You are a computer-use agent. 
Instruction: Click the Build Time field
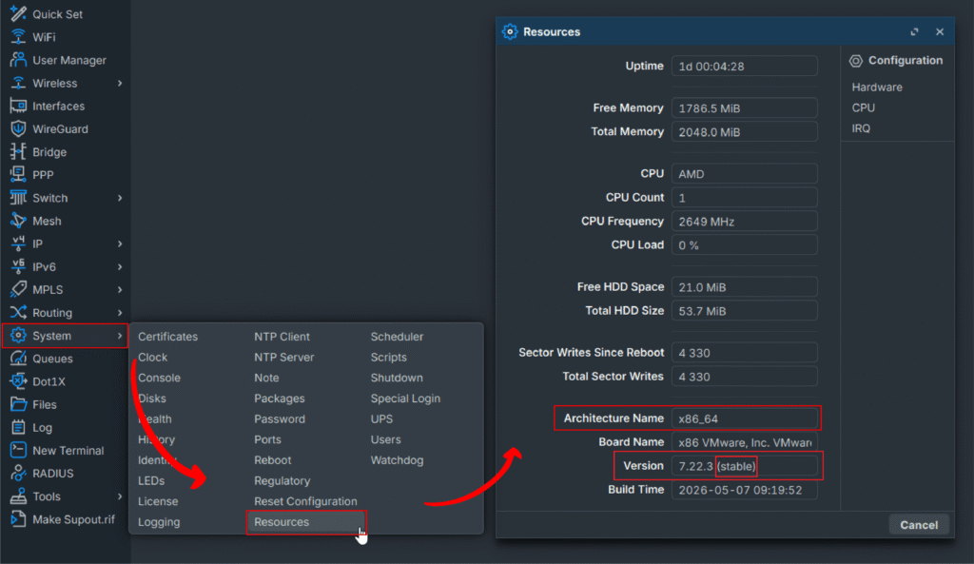[744, 490]
